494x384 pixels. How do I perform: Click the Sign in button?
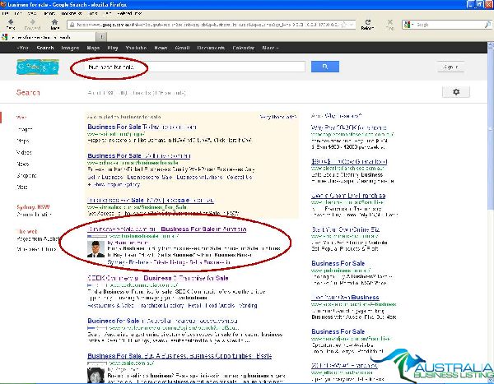pos(450,67)
